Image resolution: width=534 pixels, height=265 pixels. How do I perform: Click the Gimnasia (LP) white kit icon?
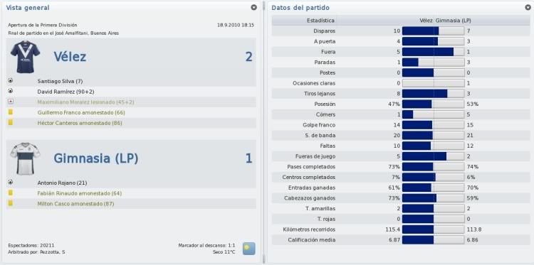(25, 158)
